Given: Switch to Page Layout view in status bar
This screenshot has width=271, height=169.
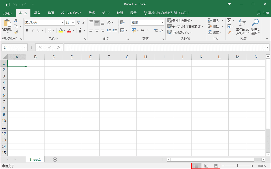Looking at the screenshot, I should point(206,166).
